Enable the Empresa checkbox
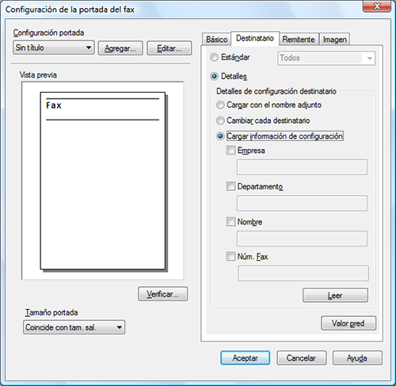396x386 pixels. [230, 151]
